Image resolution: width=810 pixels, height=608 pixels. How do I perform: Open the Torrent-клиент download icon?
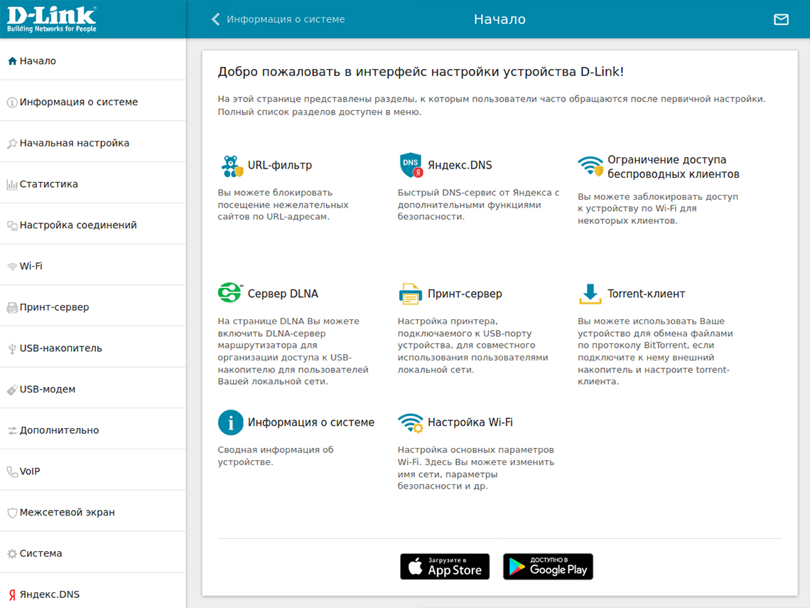tap(590, 294)
